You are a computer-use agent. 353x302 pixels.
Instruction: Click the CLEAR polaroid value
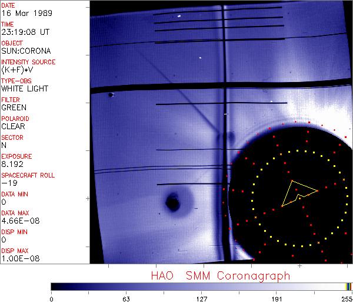[14, 126]
